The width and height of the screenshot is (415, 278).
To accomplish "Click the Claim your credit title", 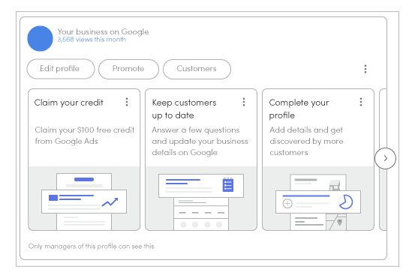I will click(x=69, y=103).
